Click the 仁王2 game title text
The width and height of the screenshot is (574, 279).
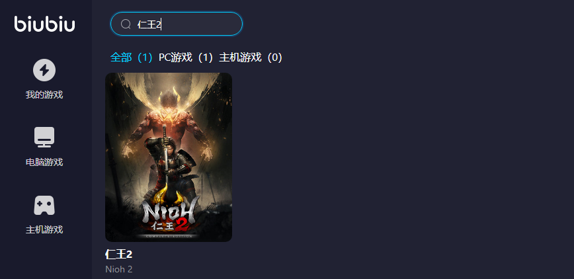(118, 254)
